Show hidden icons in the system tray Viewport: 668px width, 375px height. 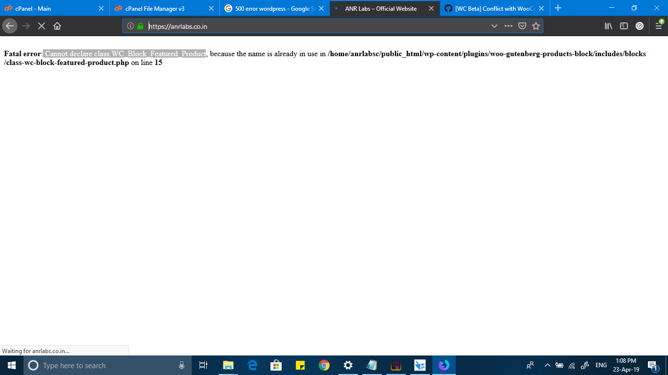coord(547,365)
